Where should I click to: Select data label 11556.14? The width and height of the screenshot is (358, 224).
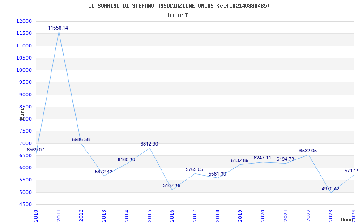coord(58,28)
